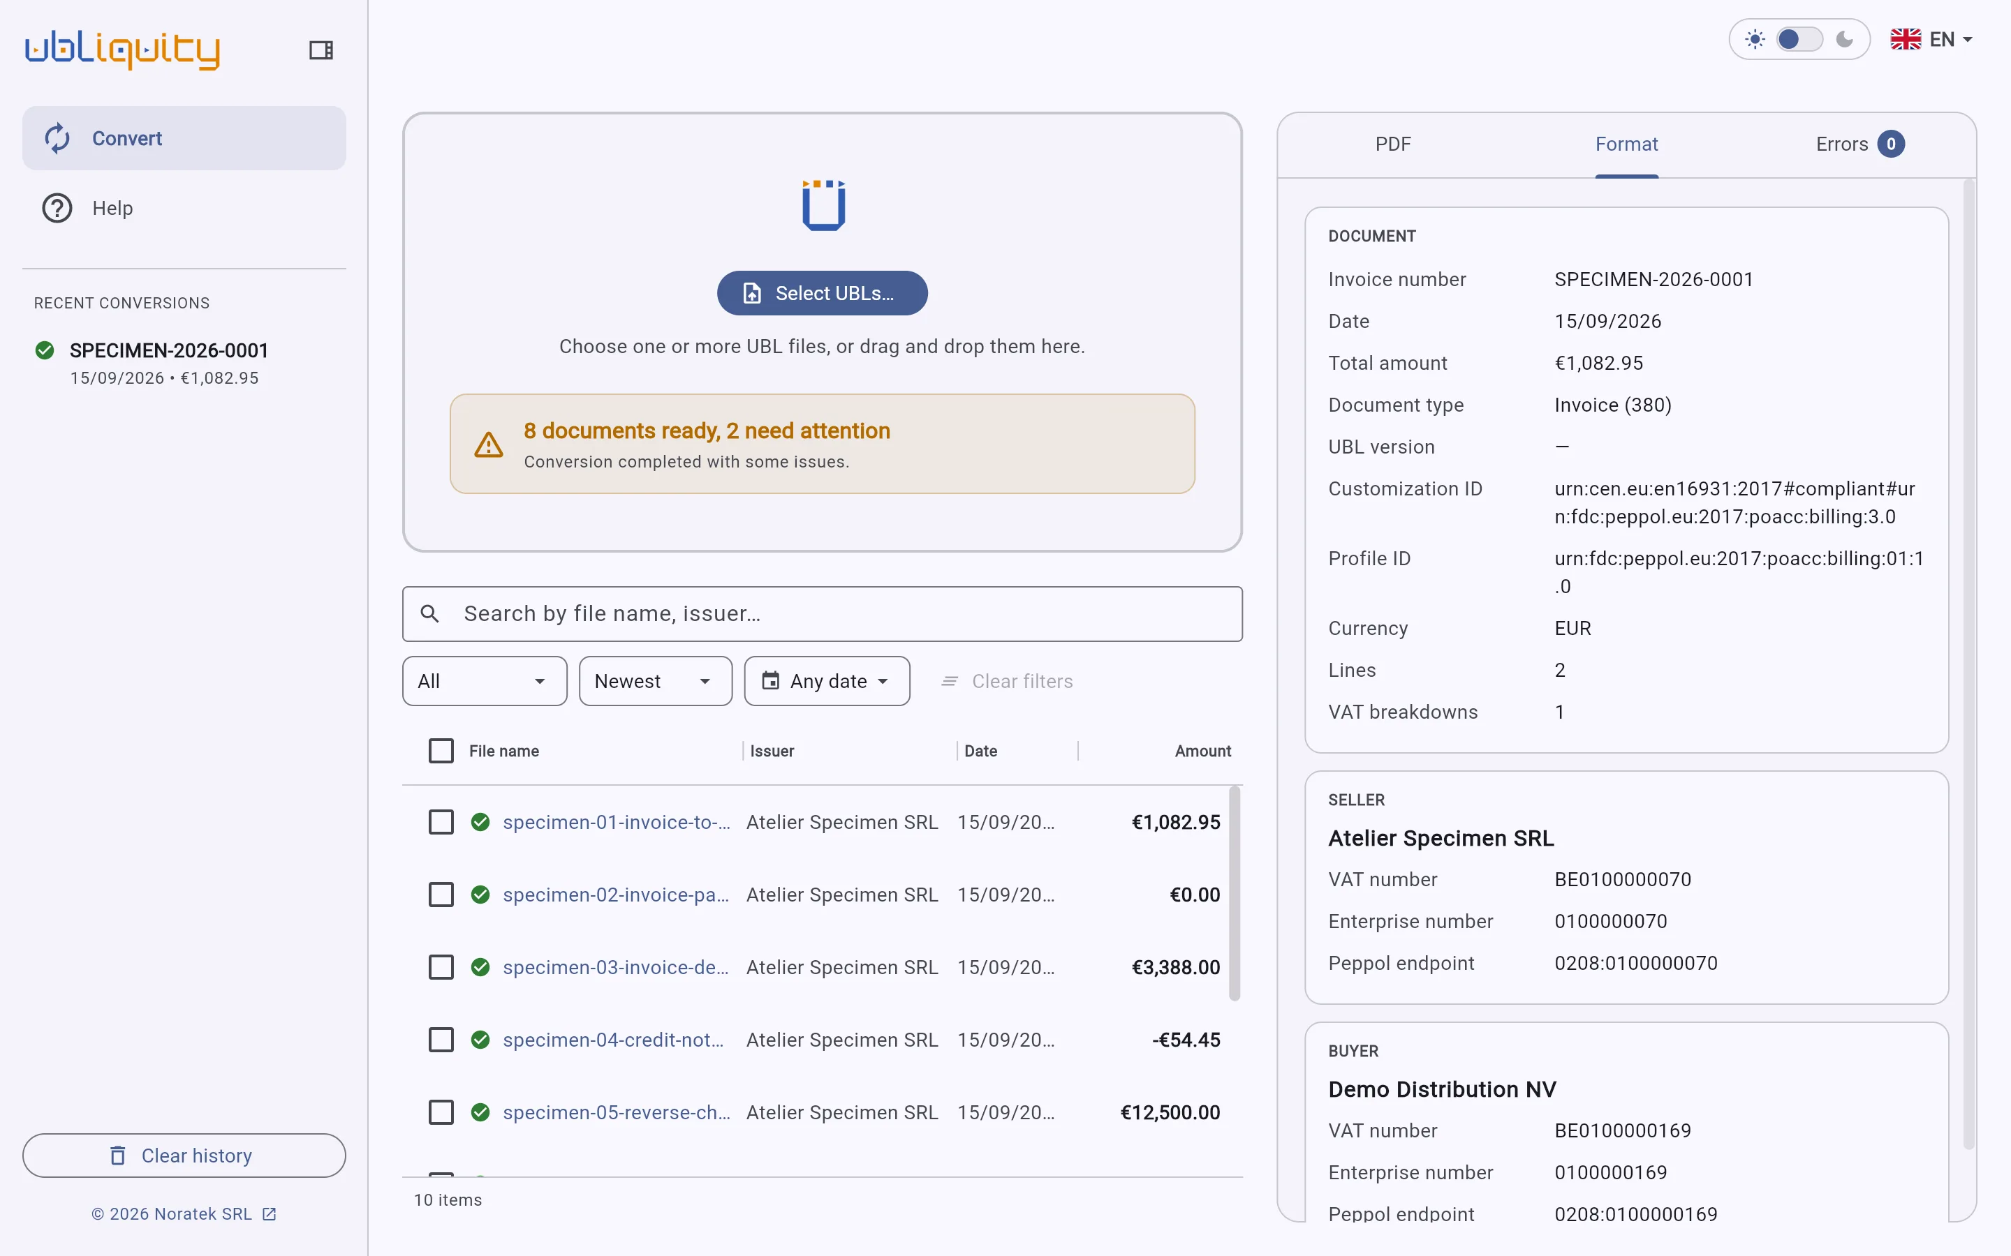2011x1256 pixels.
Task: Click the ubliquity logo
Action: 122,50
